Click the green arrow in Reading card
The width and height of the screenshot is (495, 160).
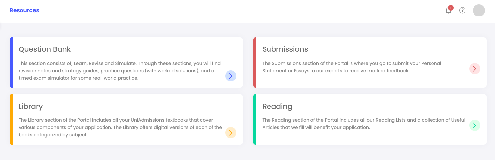click(x=474, y=125)
